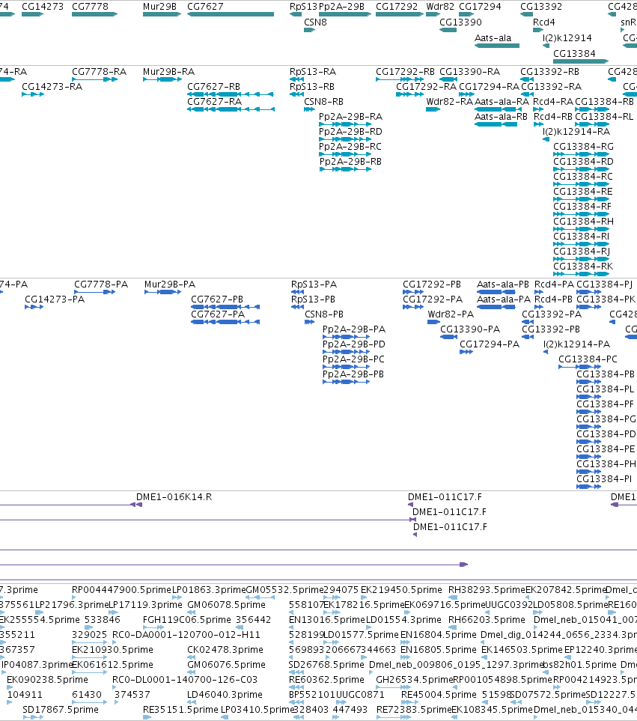The height and width of the screenshot is (721, 637).
Task: Click the CG7778-RA transcript label
Action: (99, 72)
